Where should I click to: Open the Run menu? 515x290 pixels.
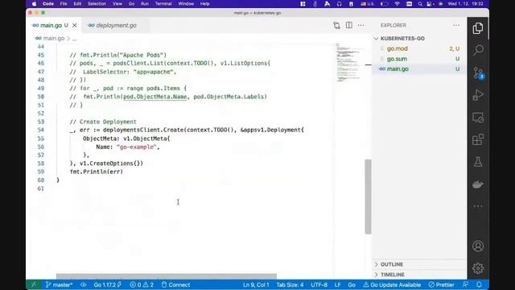tap(145, 4)
